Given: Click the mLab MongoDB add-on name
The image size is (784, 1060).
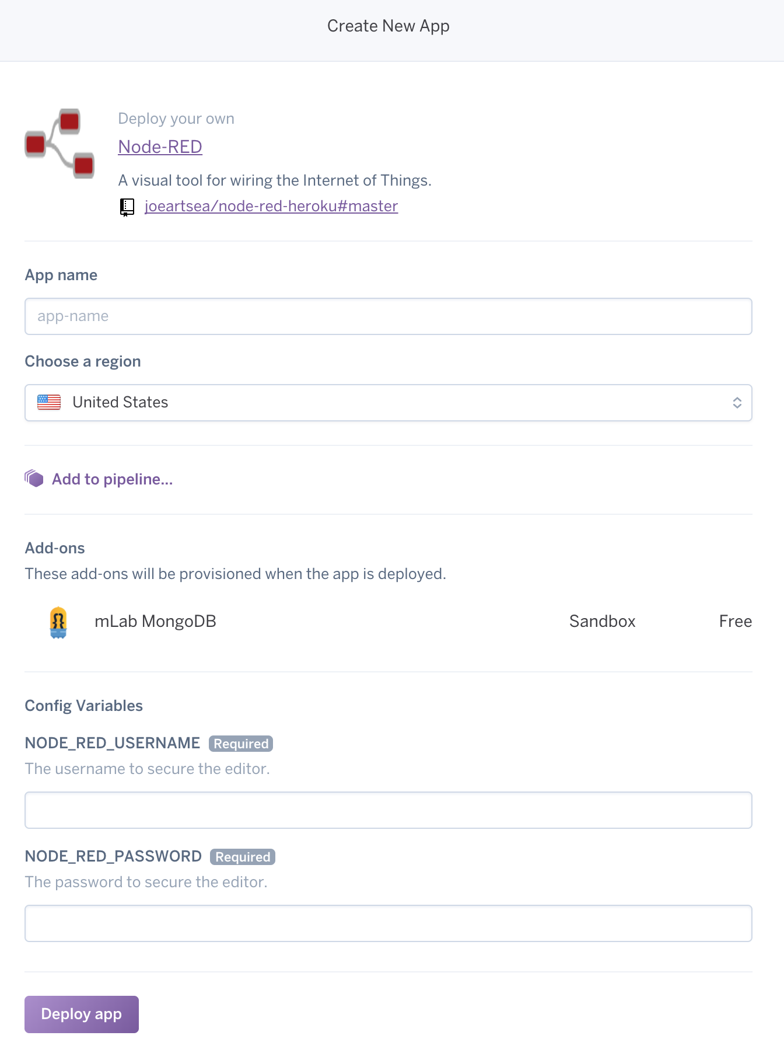Looking at the screenshot, I should pos(155,622).
